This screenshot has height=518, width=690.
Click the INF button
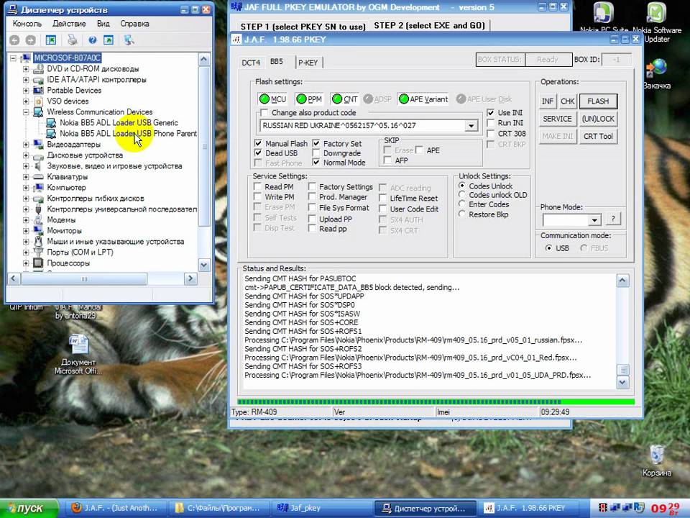548,101
